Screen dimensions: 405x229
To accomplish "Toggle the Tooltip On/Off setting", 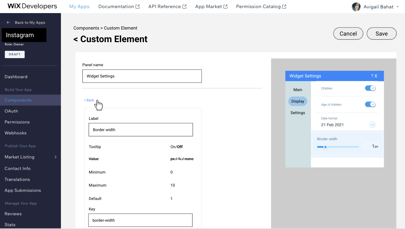I will [176, 147].
